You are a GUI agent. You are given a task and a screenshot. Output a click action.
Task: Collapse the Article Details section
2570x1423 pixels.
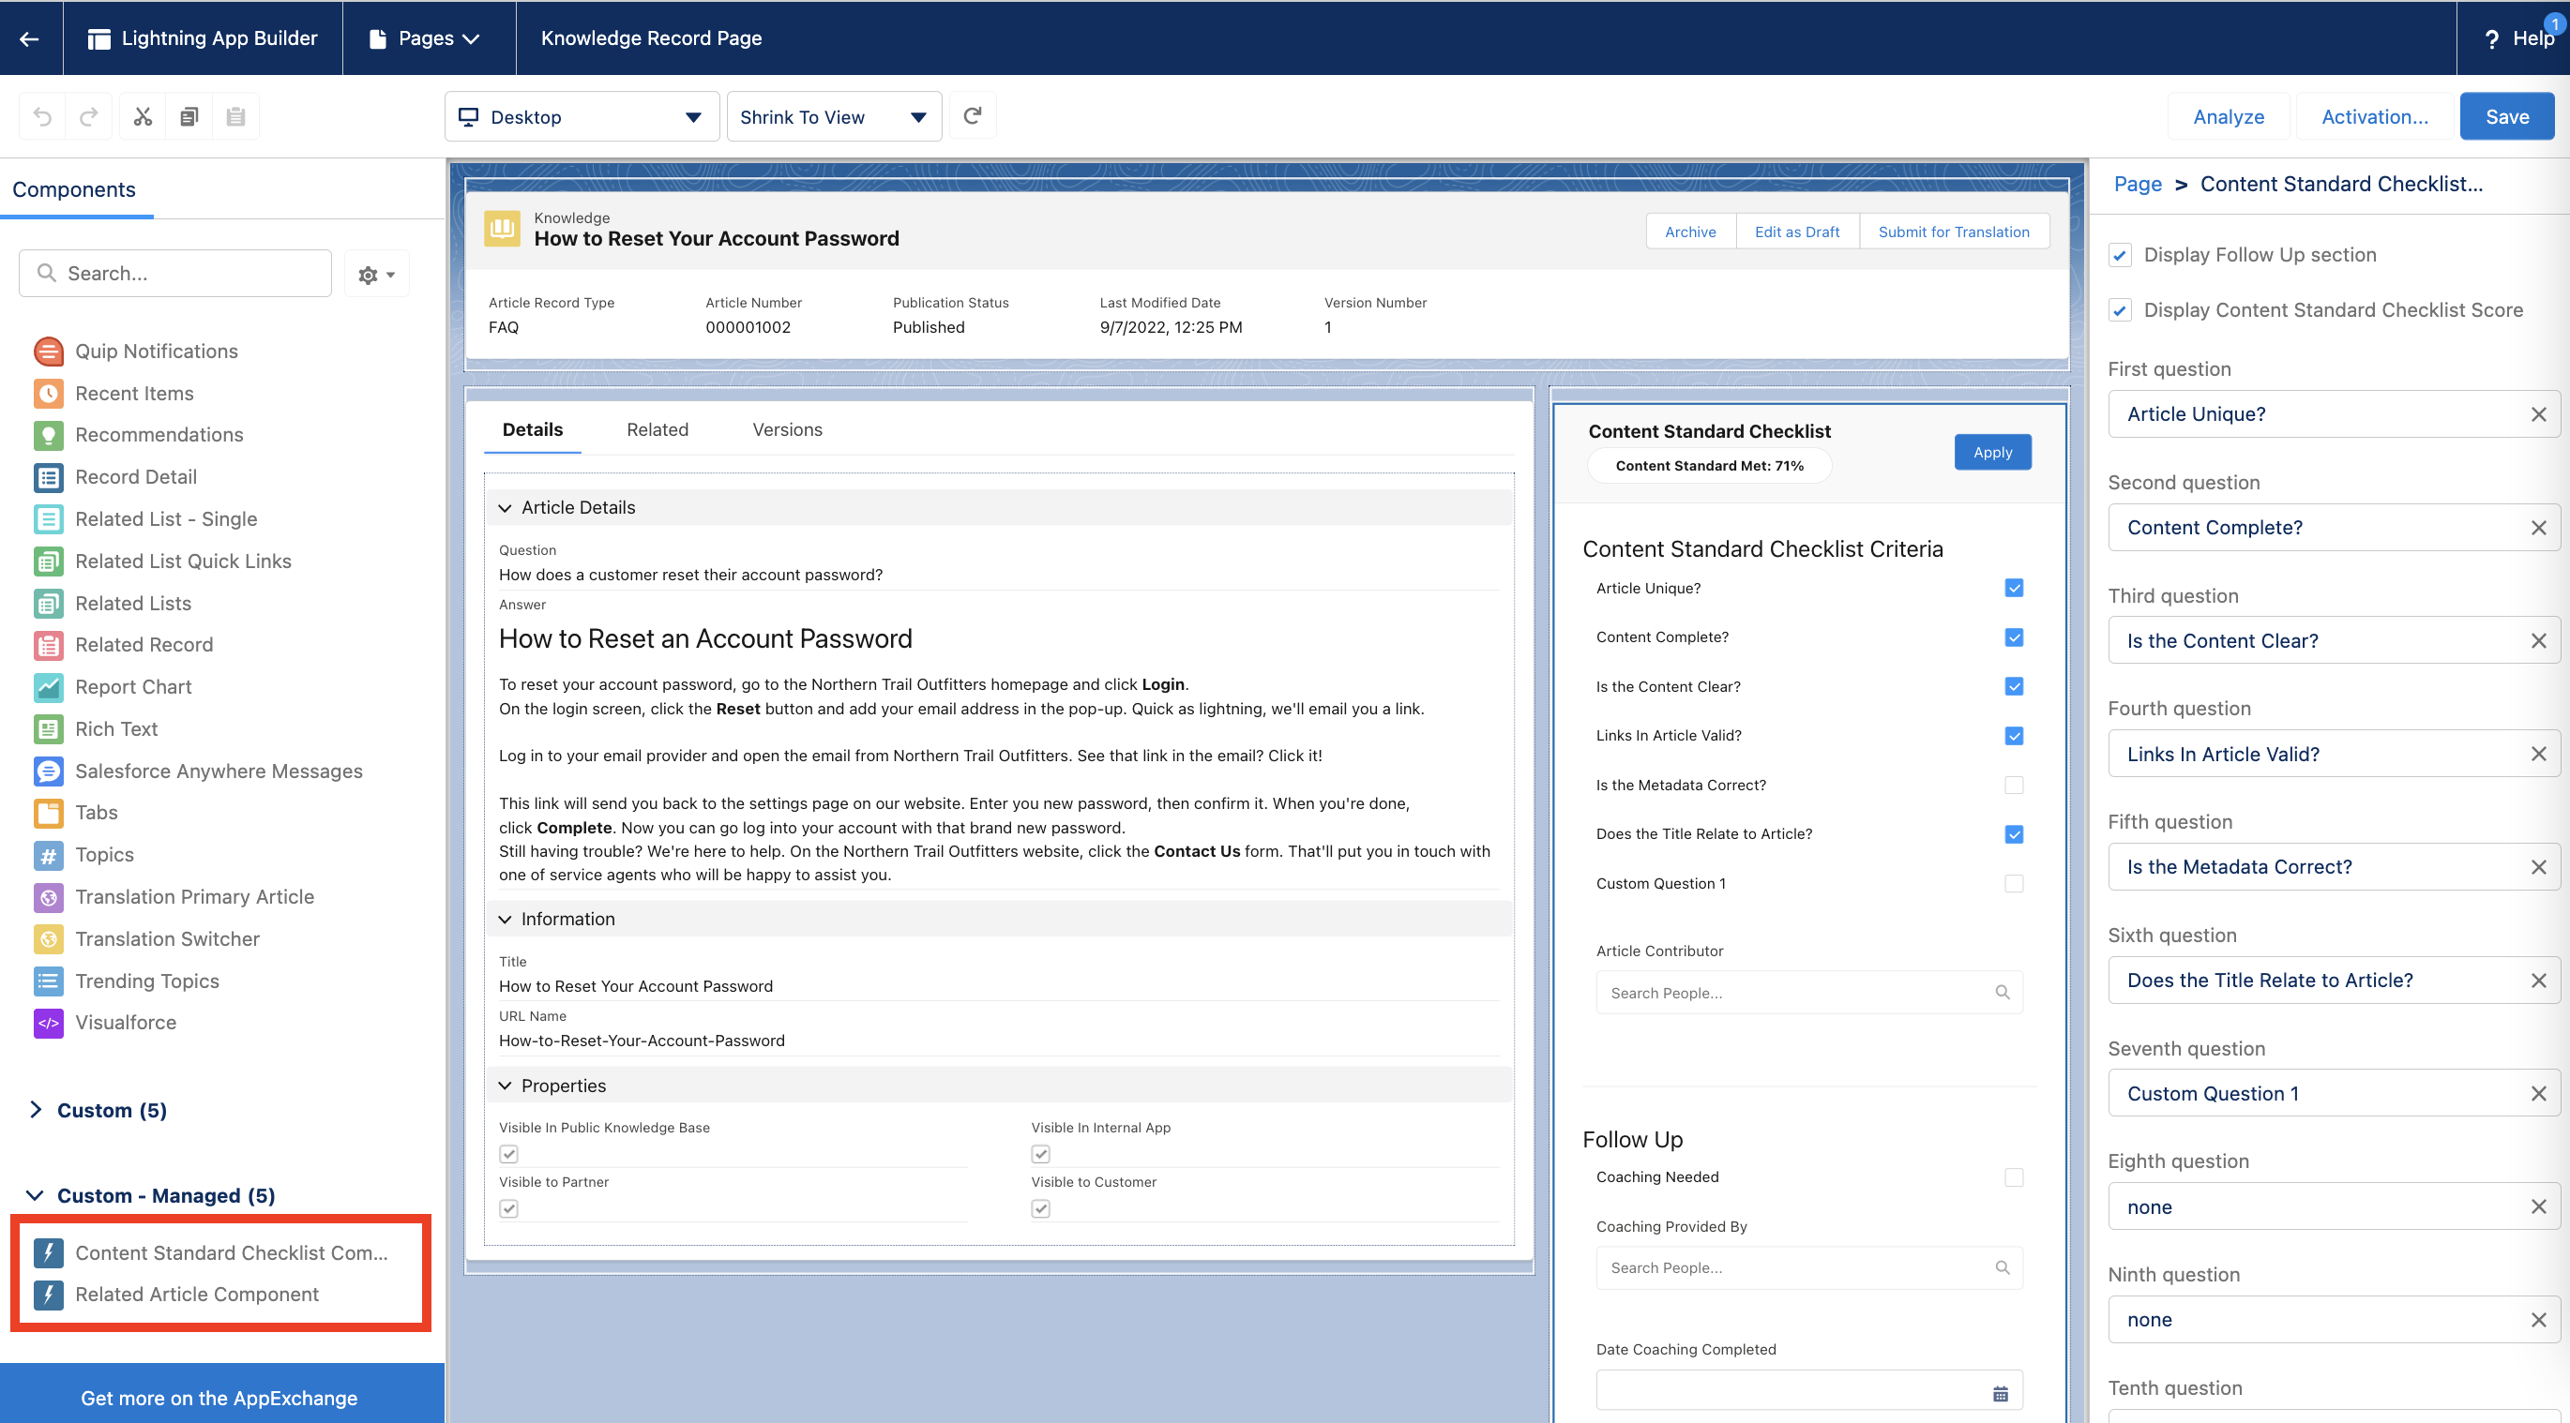[505, 507]
